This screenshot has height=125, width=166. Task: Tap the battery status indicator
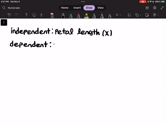point(163,2)
